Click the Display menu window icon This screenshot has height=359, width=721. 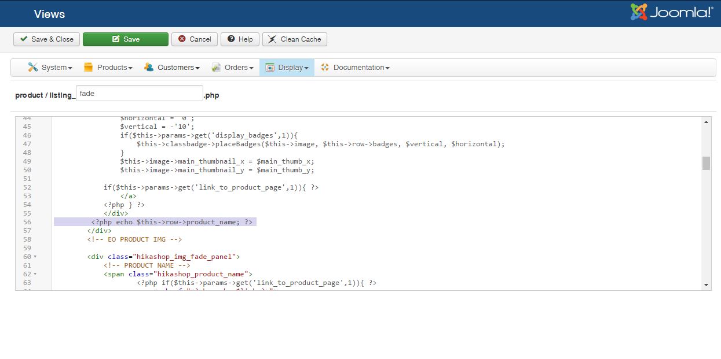tap(270, 68)
